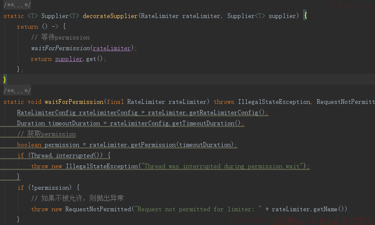The height and width of the screenshot is (225, 375).
Task: Click the getTimeoutDuration() method call
Action: (206, 123)
